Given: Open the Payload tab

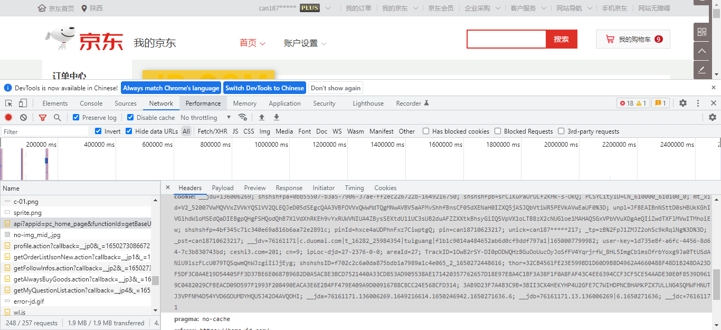Looking at the screenshot, I should tap(223, 187).
